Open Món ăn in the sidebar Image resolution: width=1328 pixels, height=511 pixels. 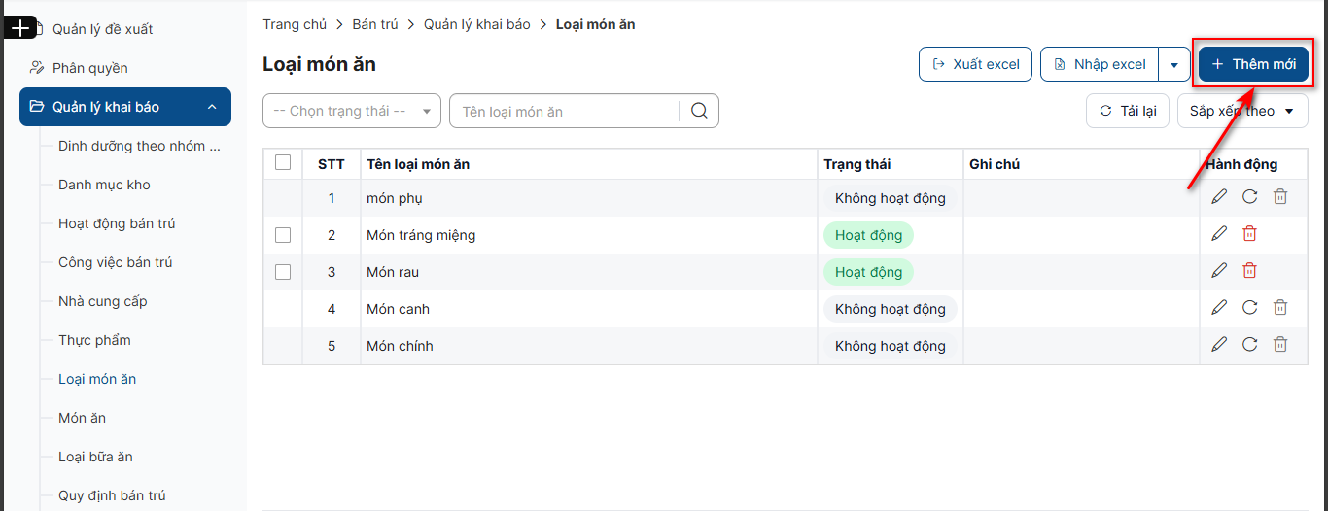(82, 418)
